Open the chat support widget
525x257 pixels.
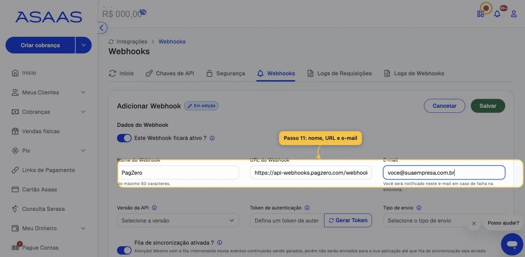[x=512, y=244]
